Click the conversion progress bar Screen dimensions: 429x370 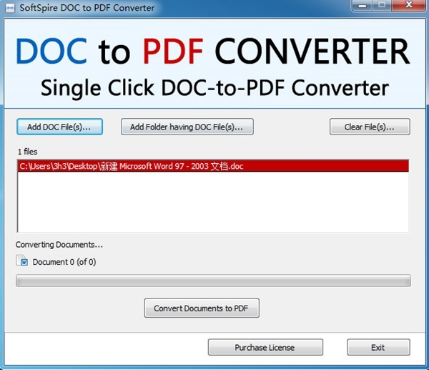(x=213, y=281)
